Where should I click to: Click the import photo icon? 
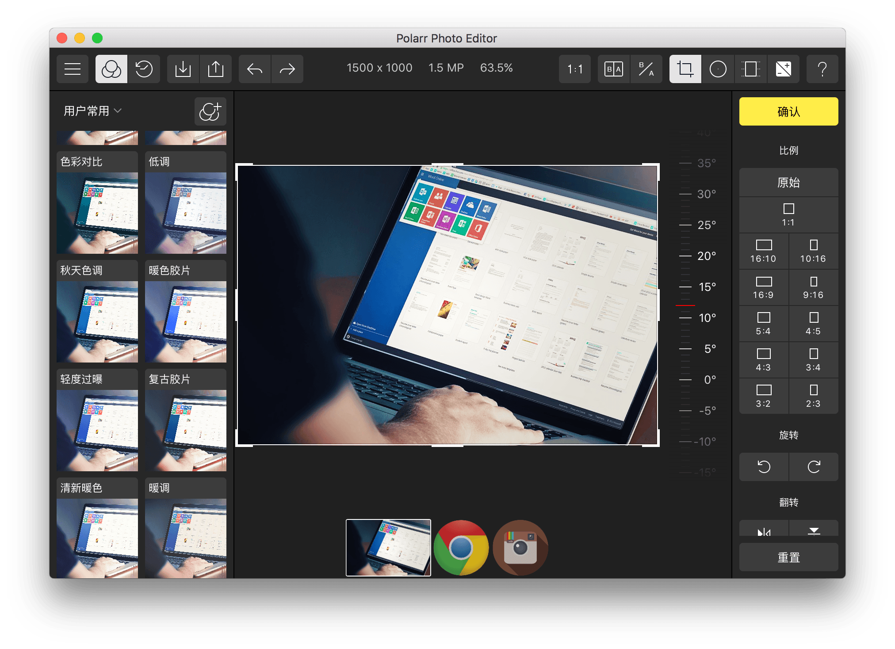(183, 69)
